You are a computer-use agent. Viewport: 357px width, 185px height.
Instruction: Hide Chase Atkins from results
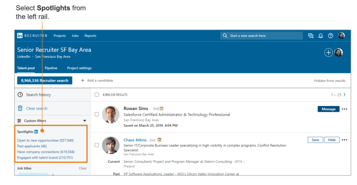click(x=332, y=140)
